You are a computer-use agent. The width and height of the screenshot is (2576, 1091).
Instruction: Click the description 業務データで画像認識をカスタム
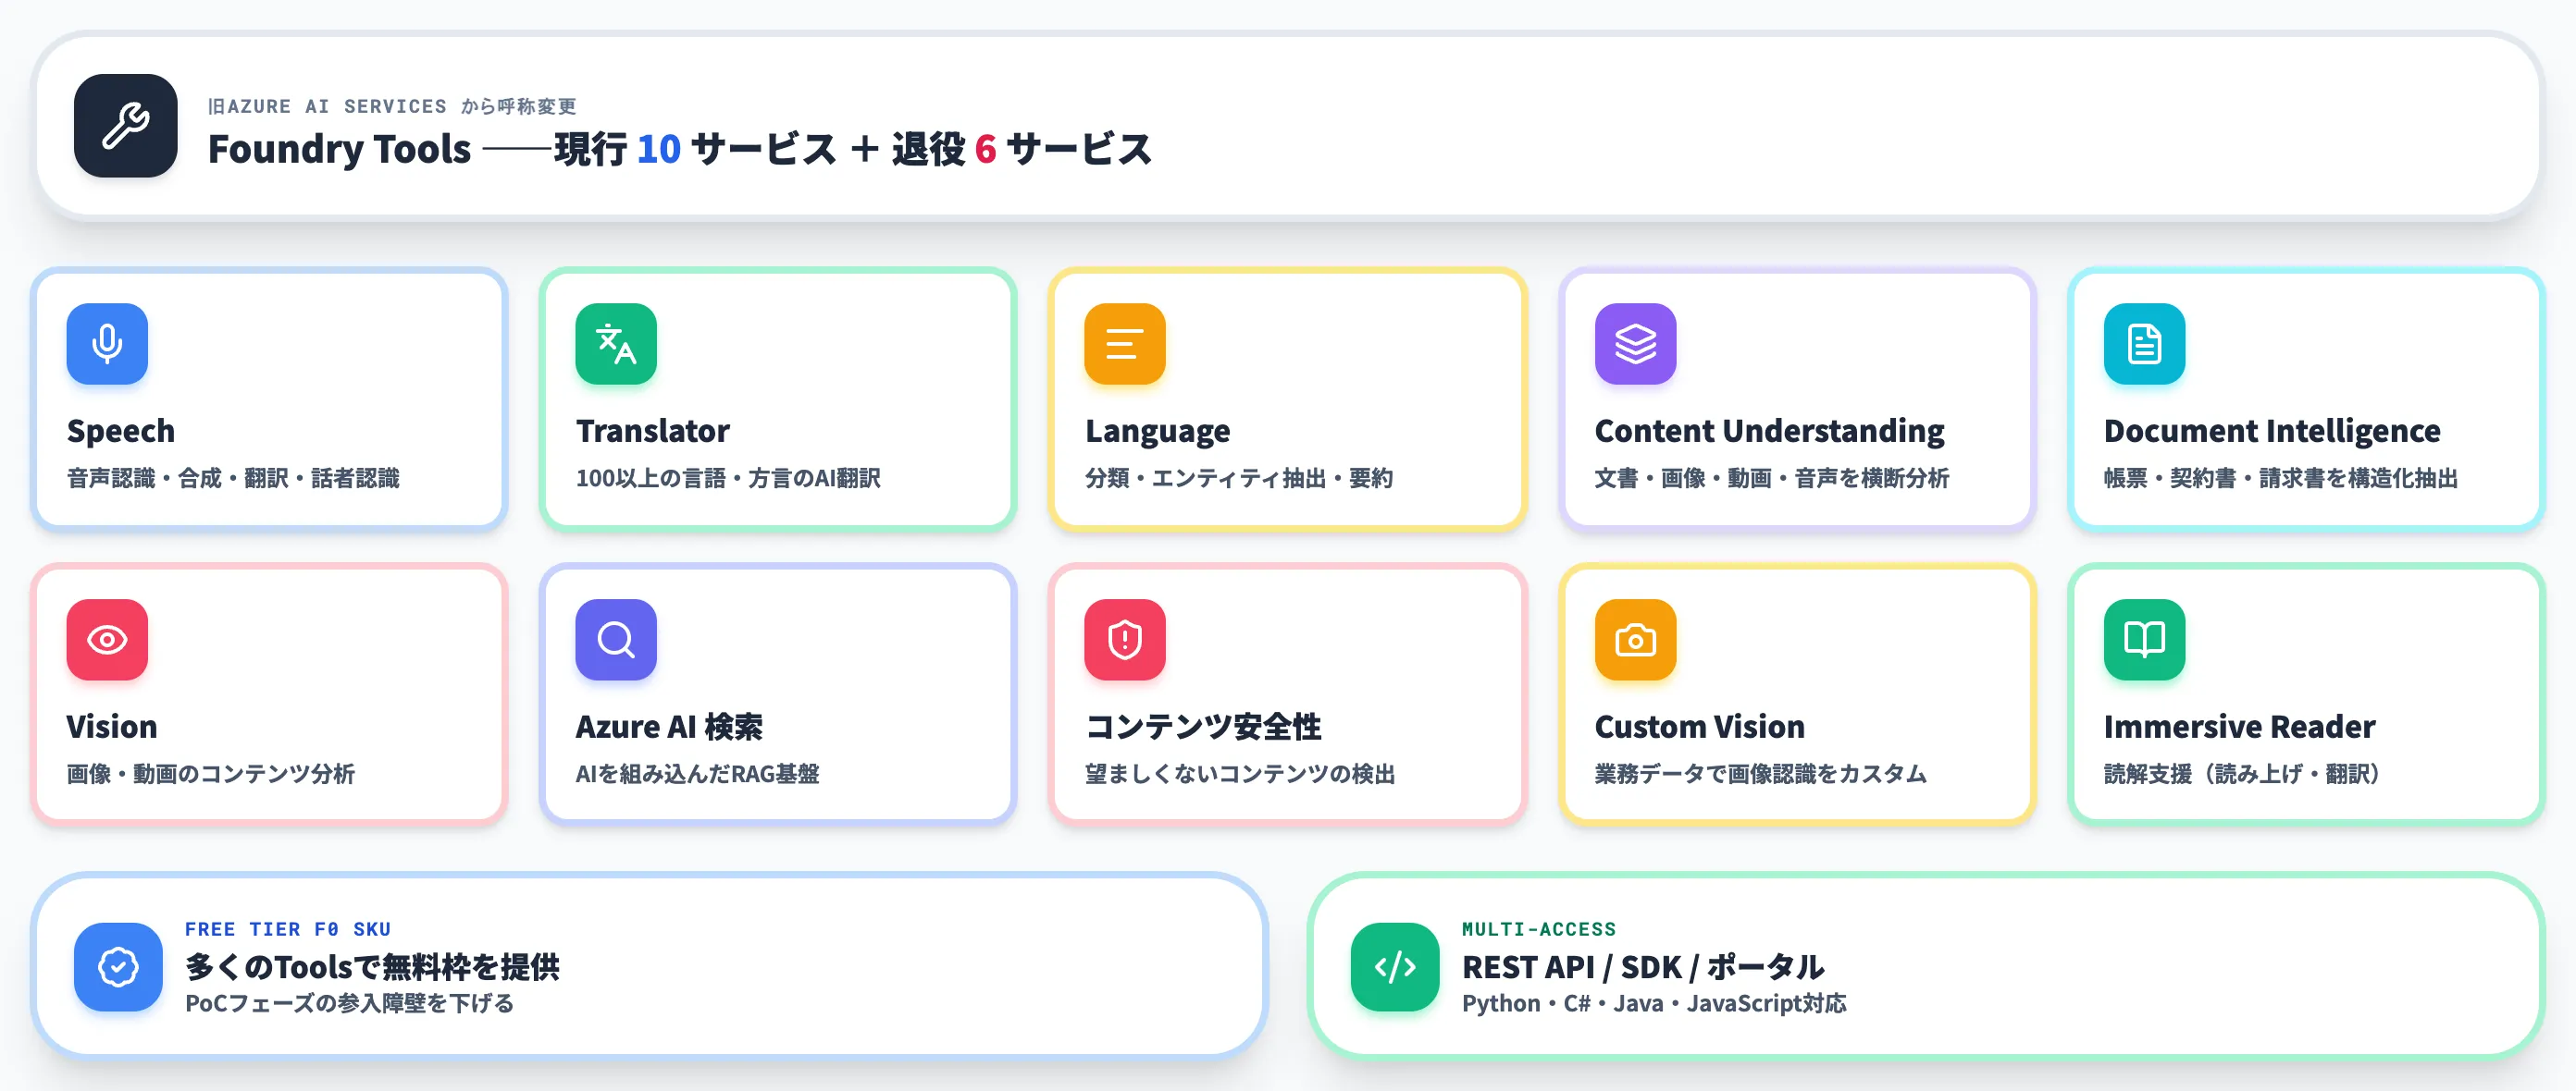click(x=1760, y=773)
